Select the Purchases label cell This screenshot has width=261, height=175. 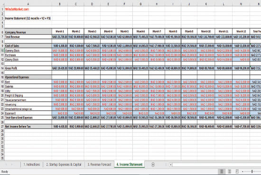(x=28, y=55)
